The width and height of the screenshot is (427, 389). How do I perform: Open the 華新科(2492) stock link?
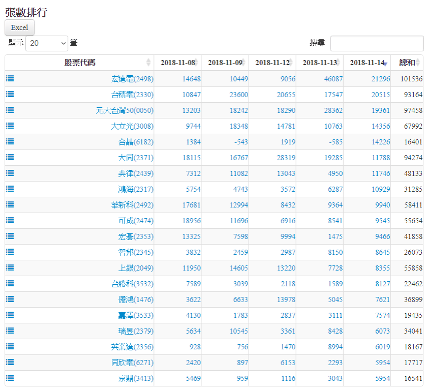pos(132,205)
